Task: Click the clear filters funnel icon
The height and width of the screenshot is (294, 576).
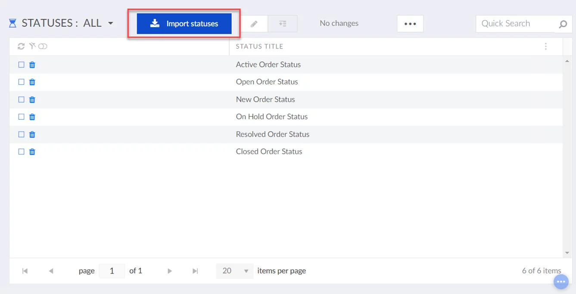Action: (x=32, y=46)
